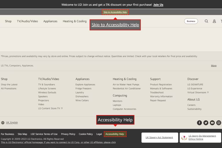Screen dimensions: 222x148
Task: Open the Heating & Cooling navigation menu
Action: tap(75, 21)
